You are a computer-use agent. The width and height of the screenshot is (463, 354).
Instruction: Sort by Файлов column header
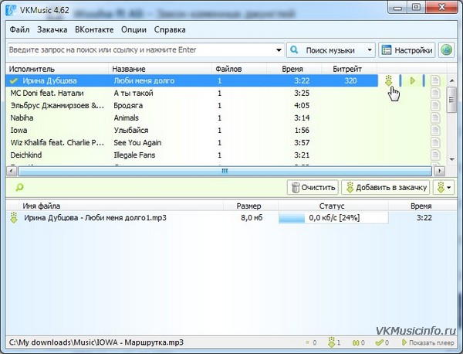click(239, 69)
